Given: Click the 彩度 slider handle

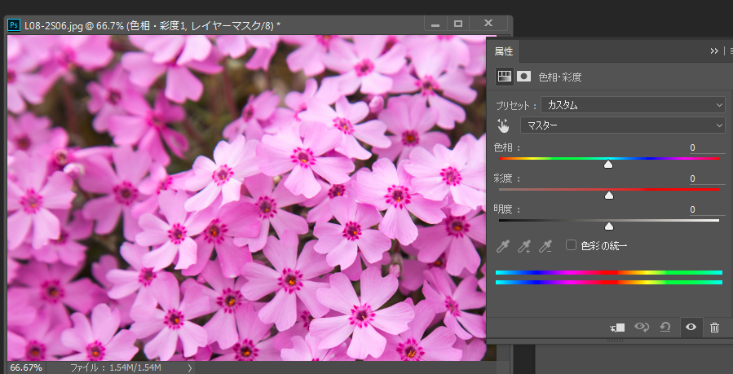Looking at the screenshot, I should 608,196.
